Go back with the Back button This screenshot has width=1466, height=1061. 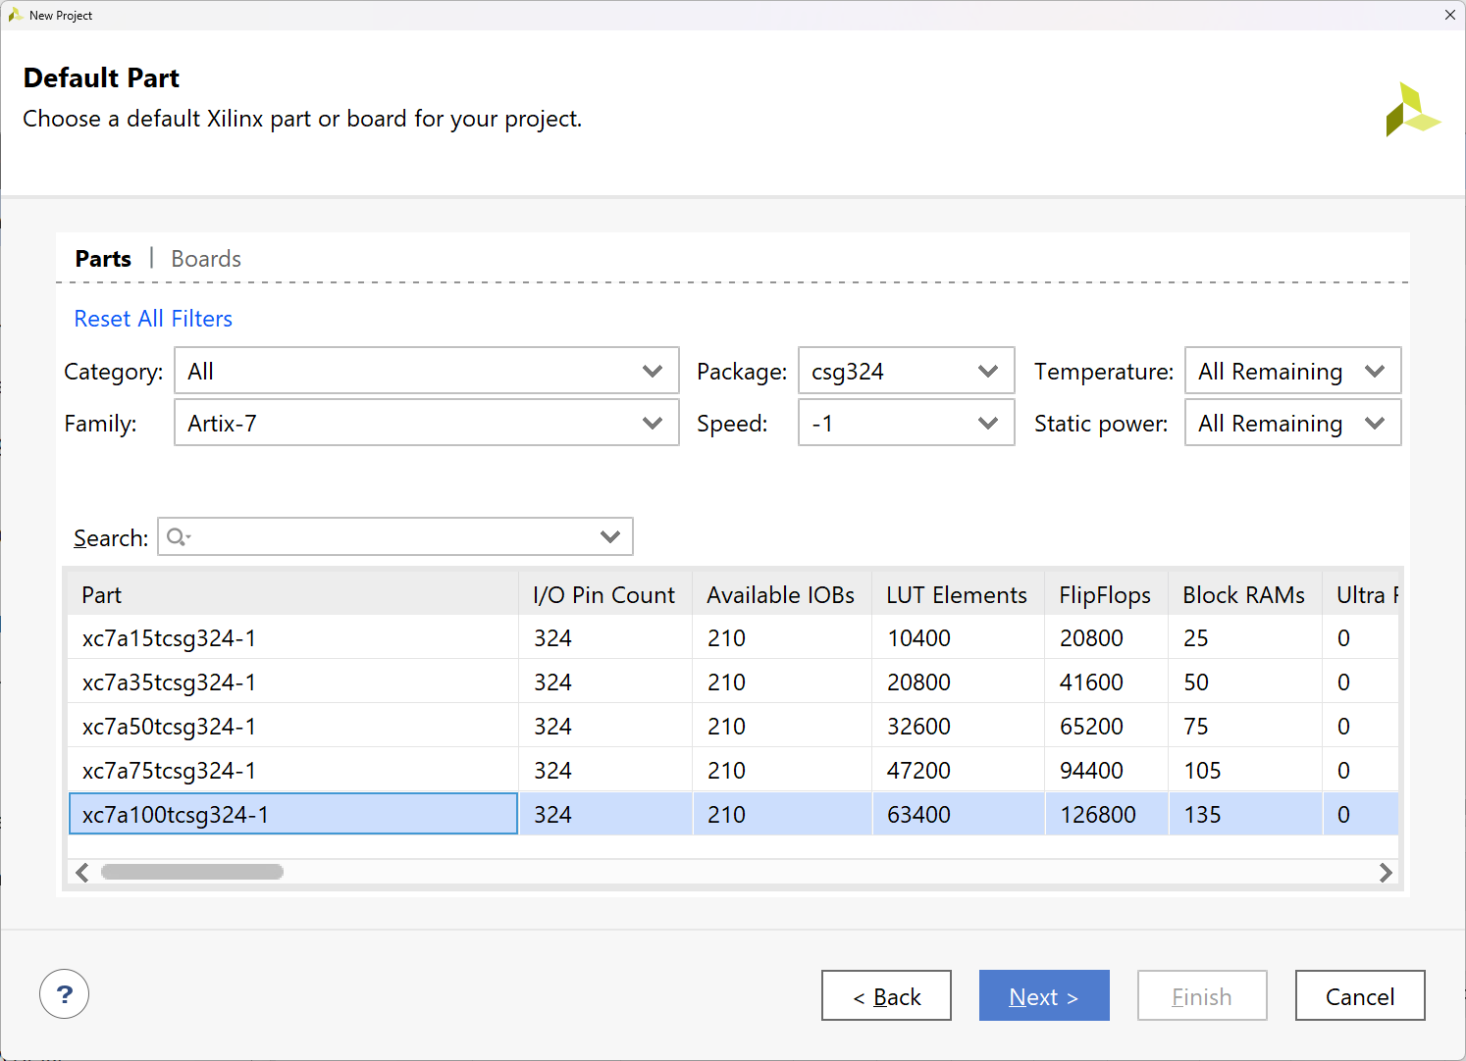[x=886, y=996]
